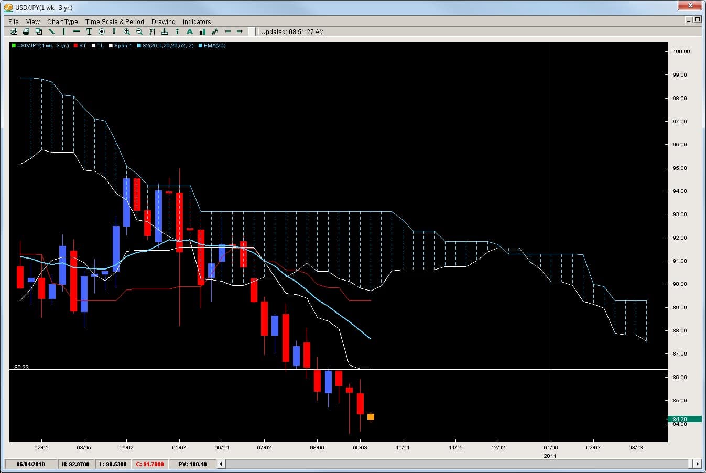This screenshot has width=706, height=473.
Task: Click the left scroll arrow button
Action: point(221,464)
